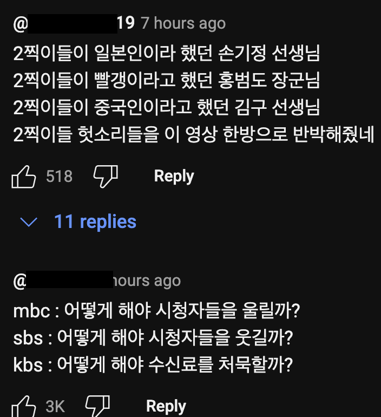Open the '11 replies' thread link
381x417 pixels.
pos(95,221)
